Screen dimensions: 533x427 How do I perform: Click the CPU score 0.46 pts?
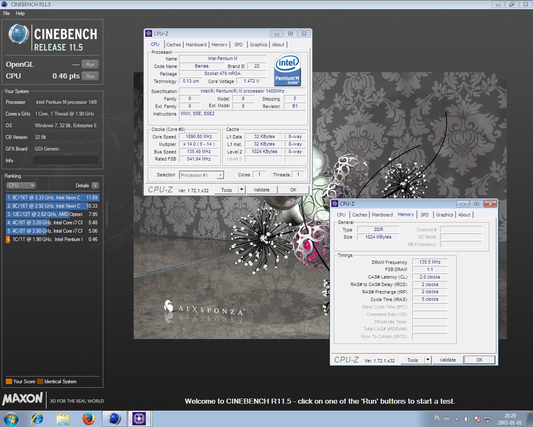[x=66, y=76]
